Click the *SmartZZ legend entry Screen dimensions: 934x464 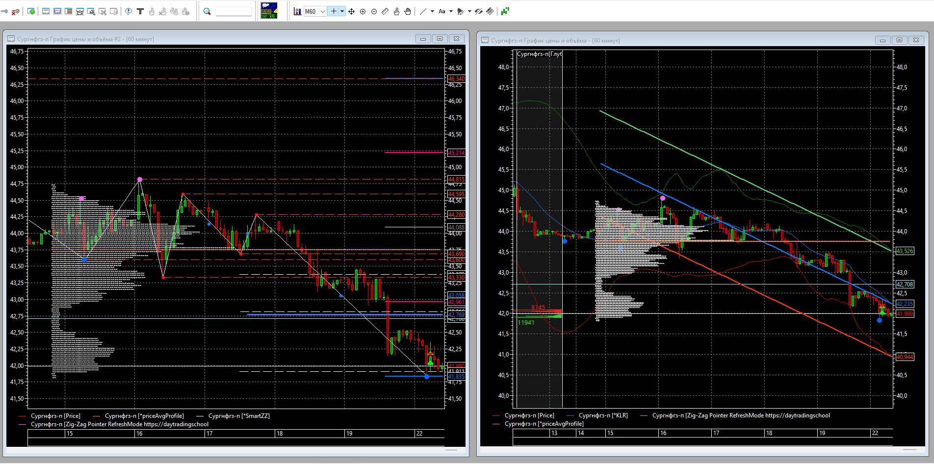click(239, 416)
